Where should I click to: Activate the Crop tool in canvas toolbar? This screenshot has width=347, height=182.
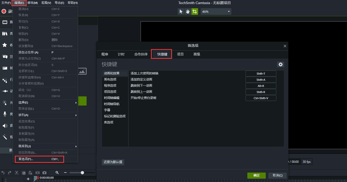pyautogui.click(x=194, y=12)
